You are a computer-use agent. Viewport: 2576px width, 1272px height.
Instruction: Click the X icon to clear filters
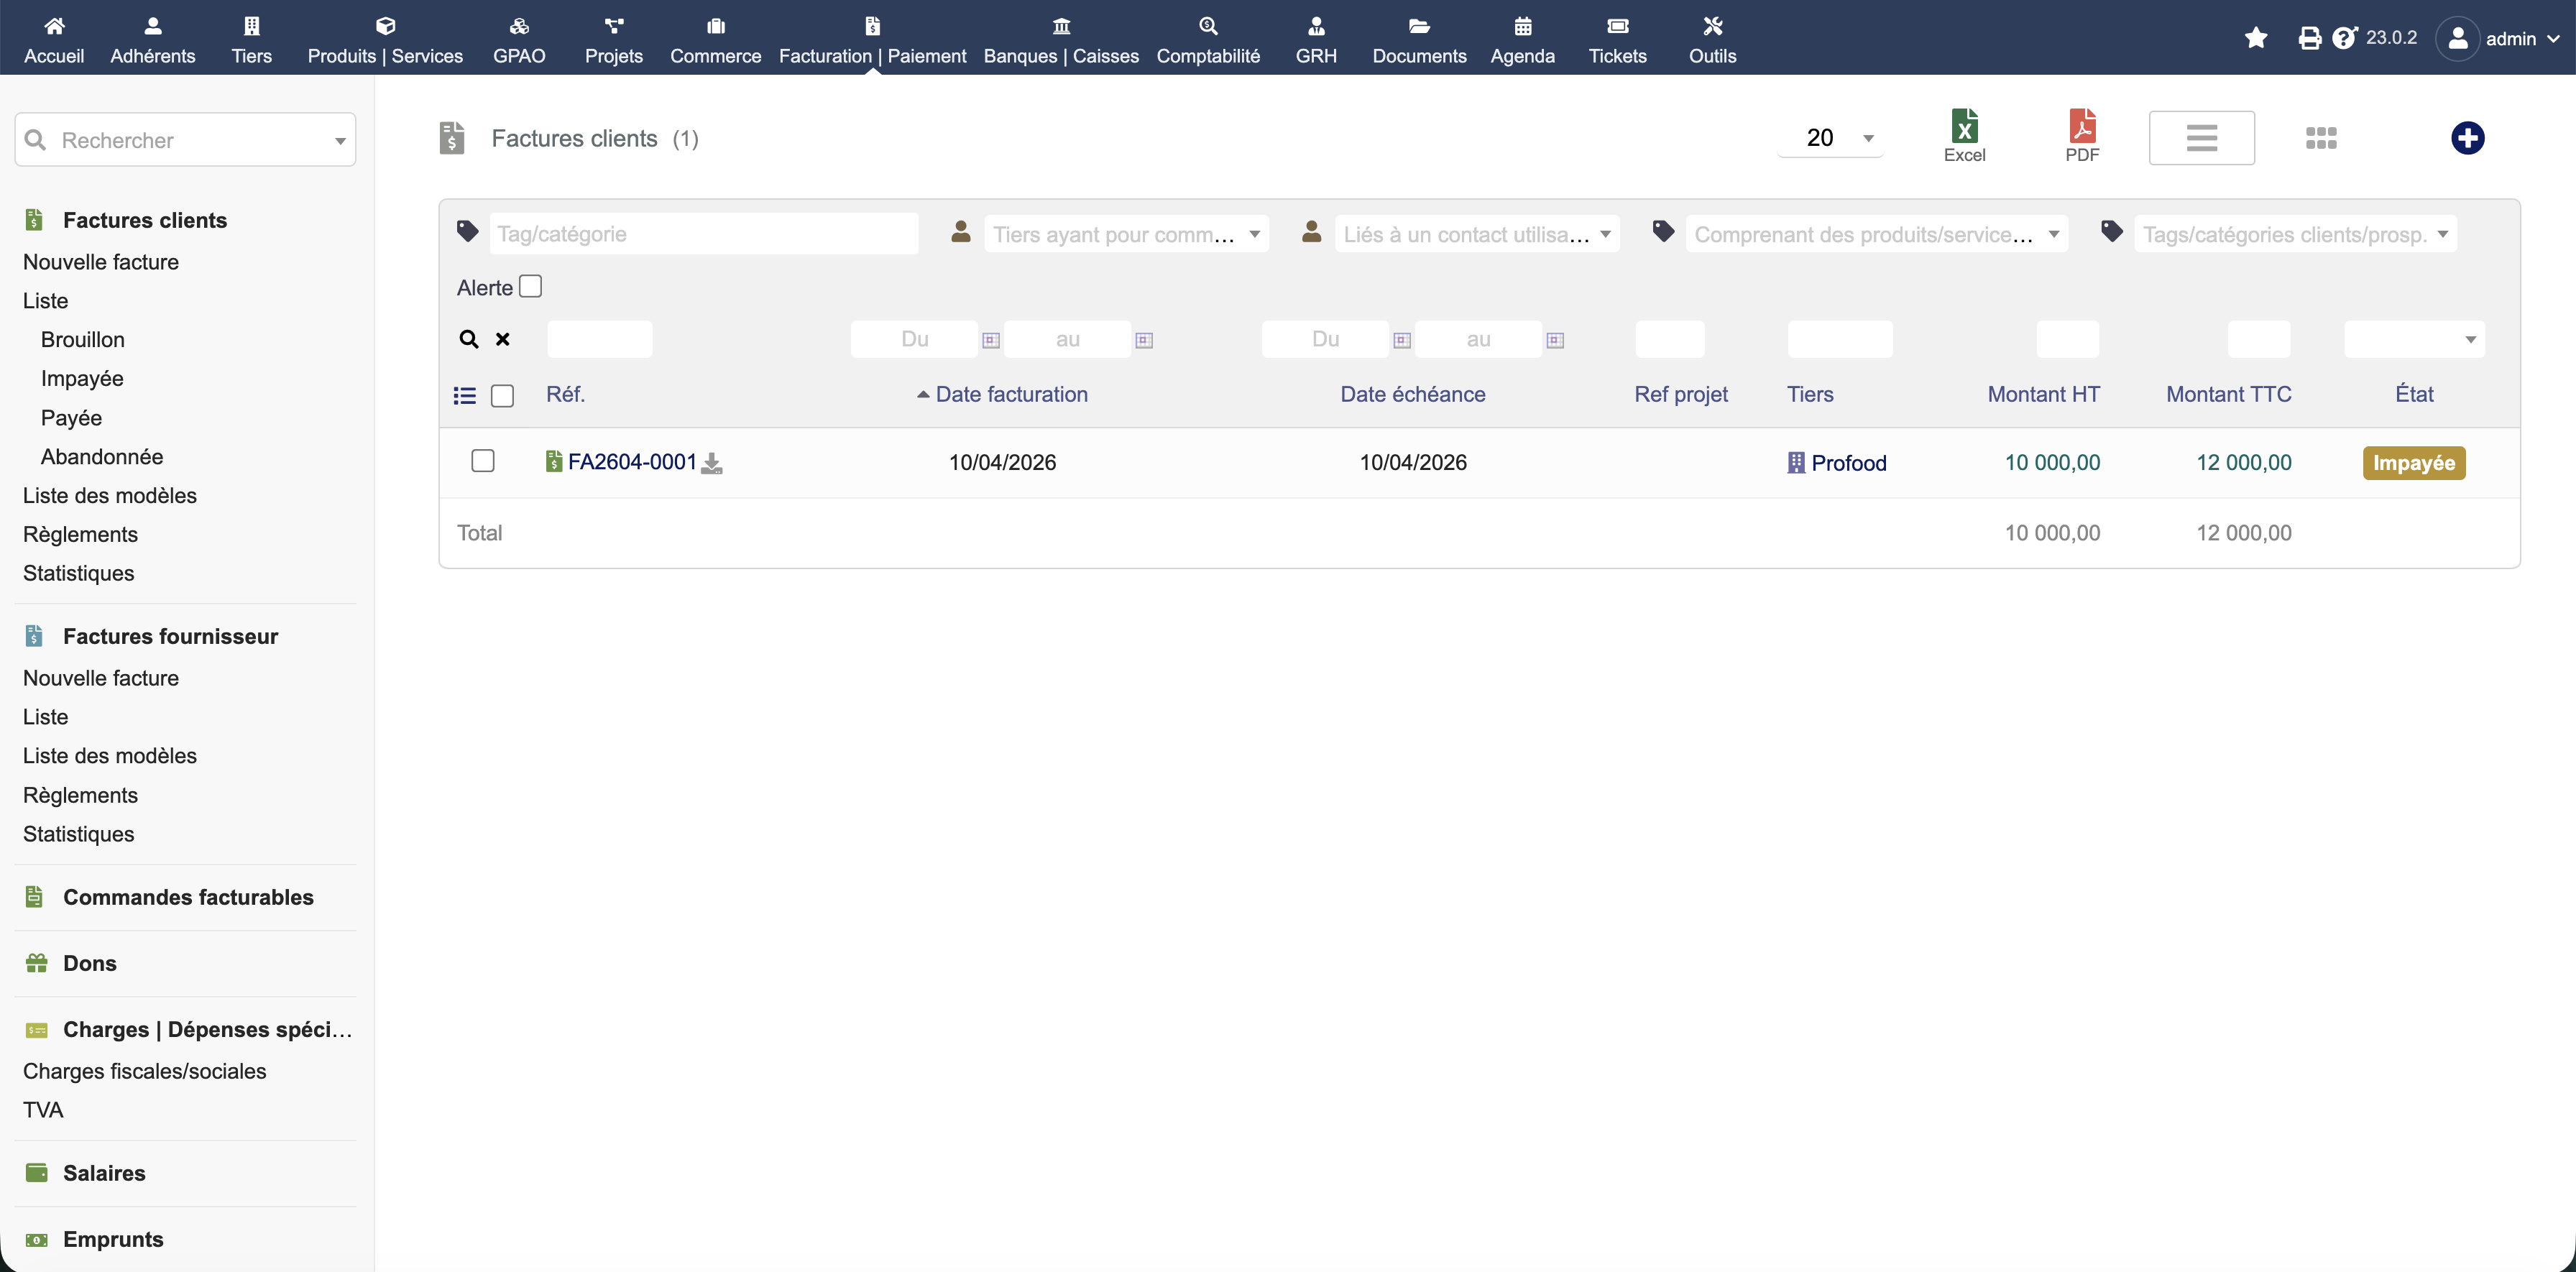503,339
